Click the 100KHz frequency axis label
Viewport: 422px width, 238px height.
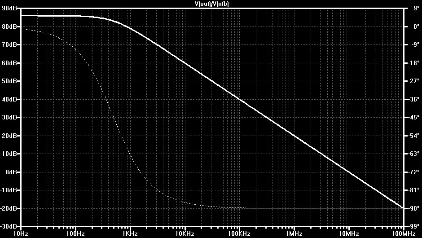[x=239, y=234]
